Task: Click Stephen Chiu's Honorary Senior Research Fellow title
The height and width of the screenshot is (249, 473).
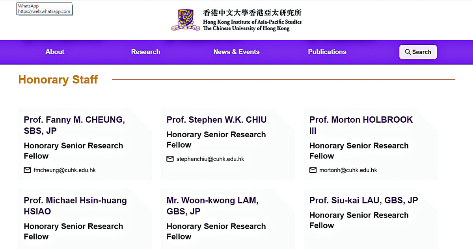Action: click(216, 140)
